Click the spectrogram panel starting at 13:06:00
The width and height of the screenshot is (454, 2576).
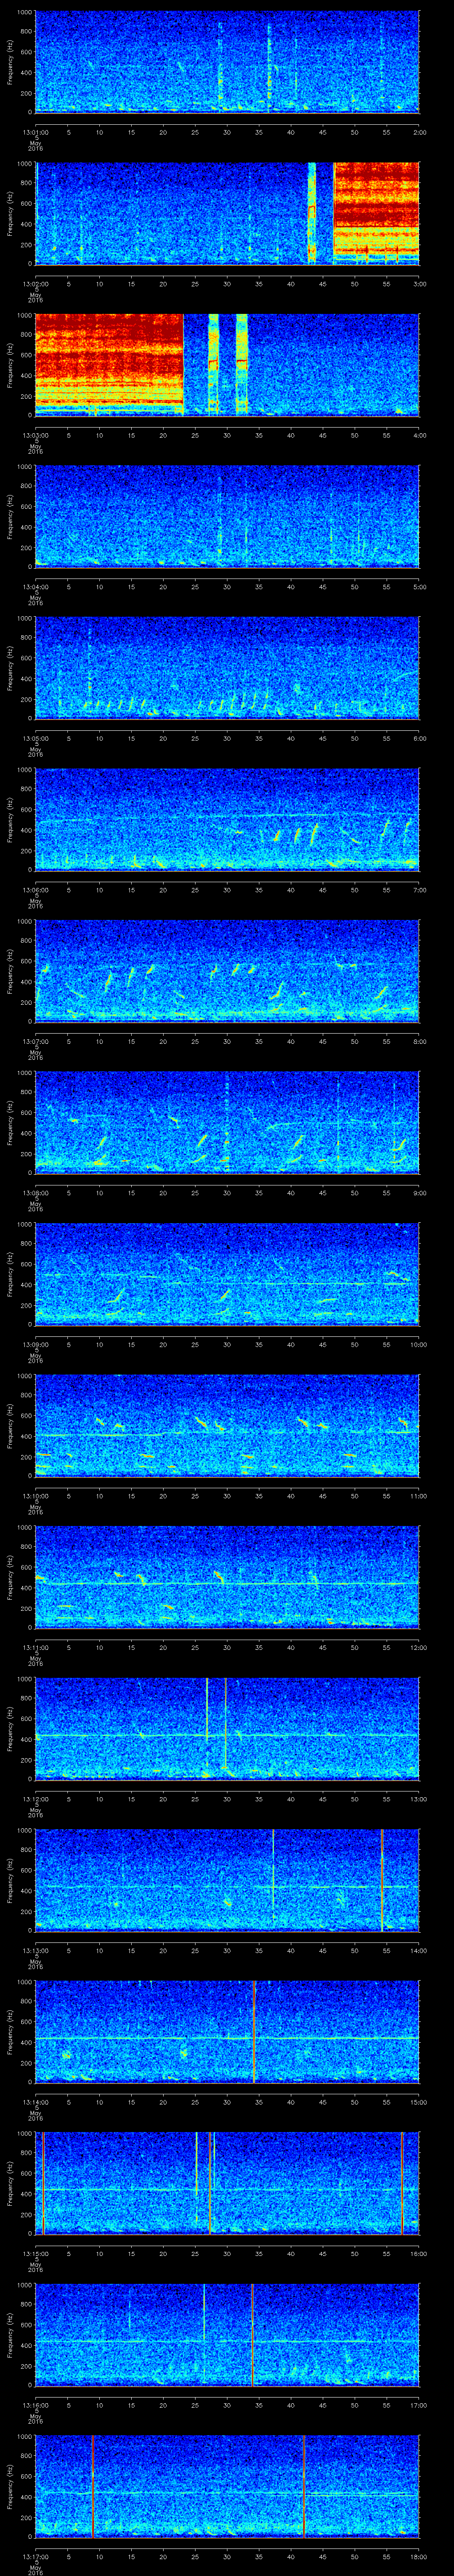[227, 820]
